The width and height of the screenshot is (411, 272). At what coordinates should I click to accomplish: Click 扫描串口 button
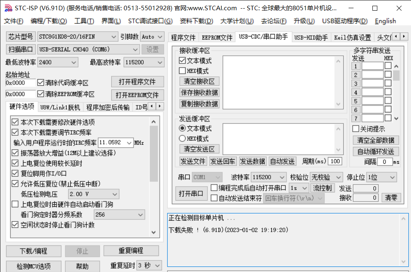[21, 49]
